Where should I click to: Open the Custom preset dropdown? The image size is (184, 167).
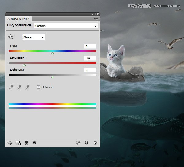tap(66, 26)
